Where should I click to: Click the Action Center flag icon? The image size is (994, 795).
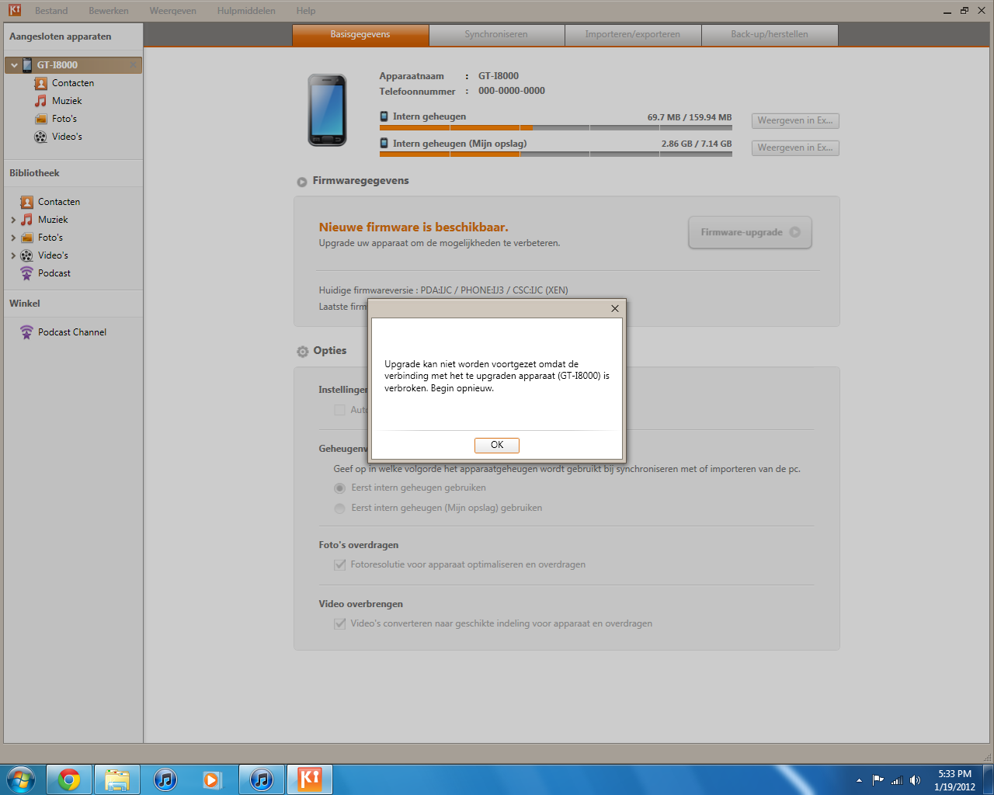click(878, 780)
